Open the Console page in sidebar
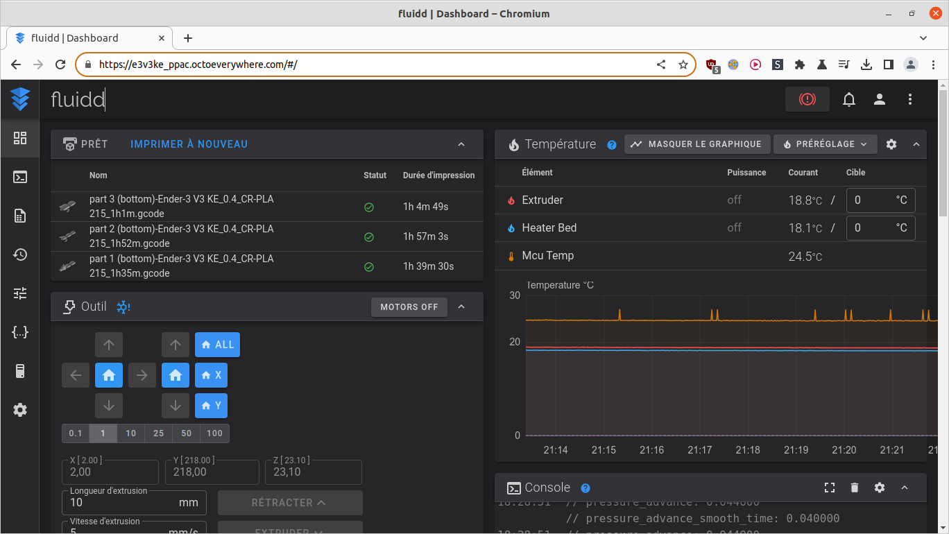Screen dimensions: 949x534 20,177
